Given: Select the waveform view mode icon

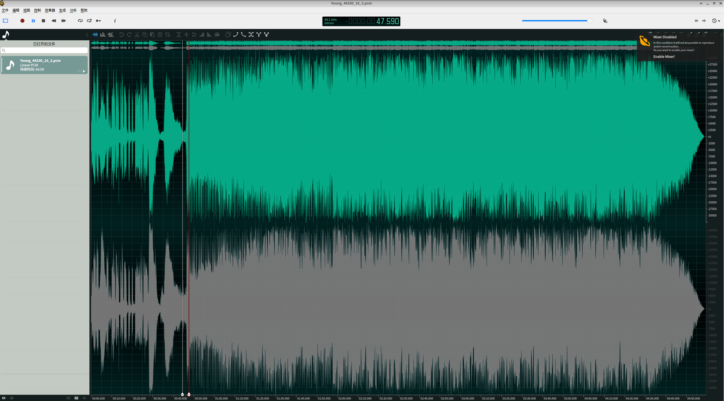Looking at the screenshot, I should click(95, 35).
